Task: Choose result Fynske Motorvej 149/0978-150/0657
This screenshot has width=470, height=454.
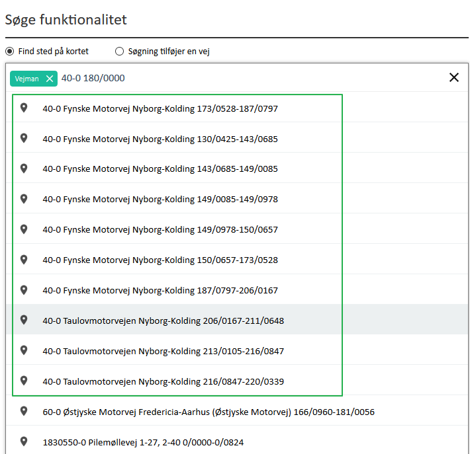Action: pyautogui.click(x=160, y=230)
